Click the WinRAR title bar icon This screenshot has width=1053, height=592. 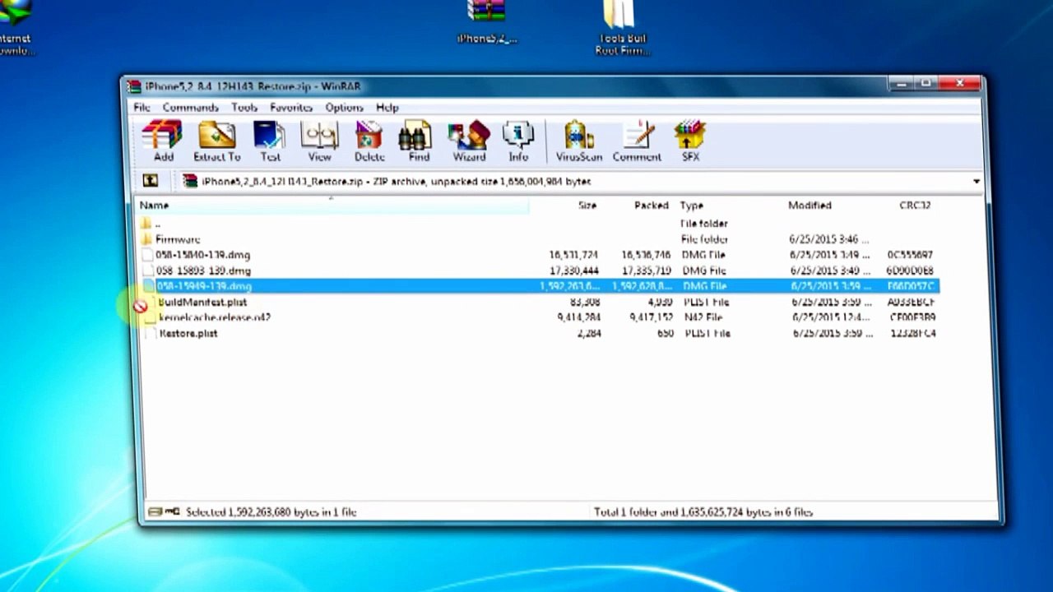135,87
